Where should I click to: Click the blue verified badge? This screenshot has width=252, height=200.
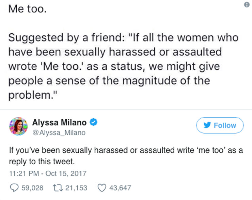click(93, 122)
